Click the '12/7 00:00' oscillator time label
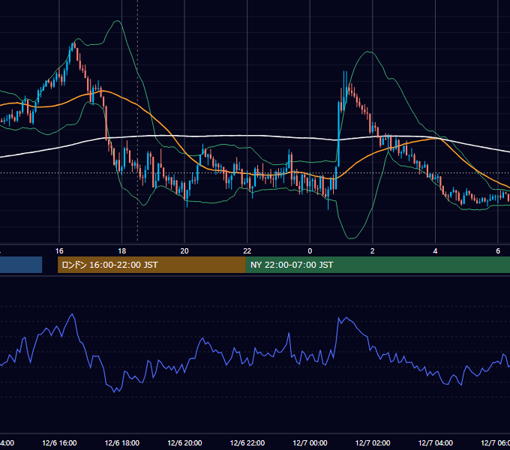The height and width of the screenshot is (450, 510). (x=310, y=442)
